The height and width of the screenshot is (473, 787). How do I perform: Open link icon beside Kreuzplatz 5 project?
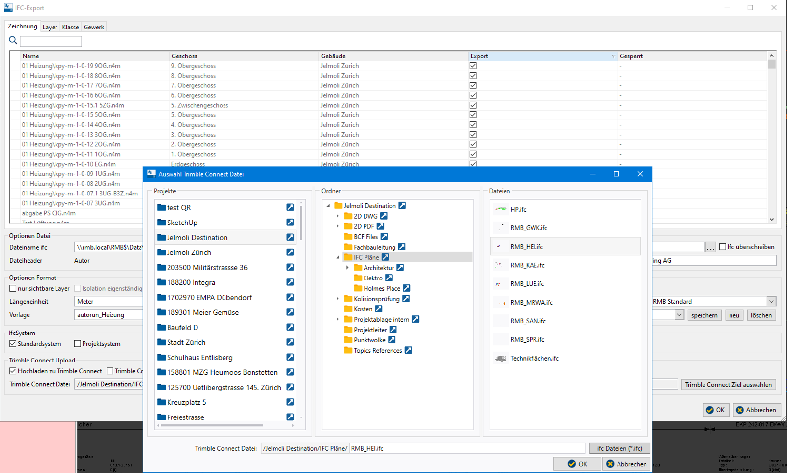(x=290, y=402)
